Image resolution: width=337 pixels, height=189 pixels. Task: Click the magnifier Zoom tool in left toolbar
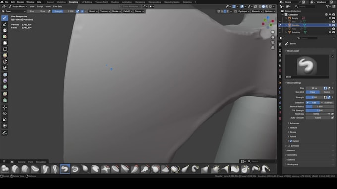point(5,100)
